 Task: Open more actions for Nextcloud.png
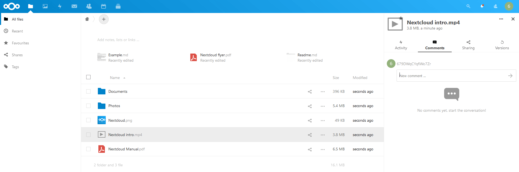(x=323, y=121)
